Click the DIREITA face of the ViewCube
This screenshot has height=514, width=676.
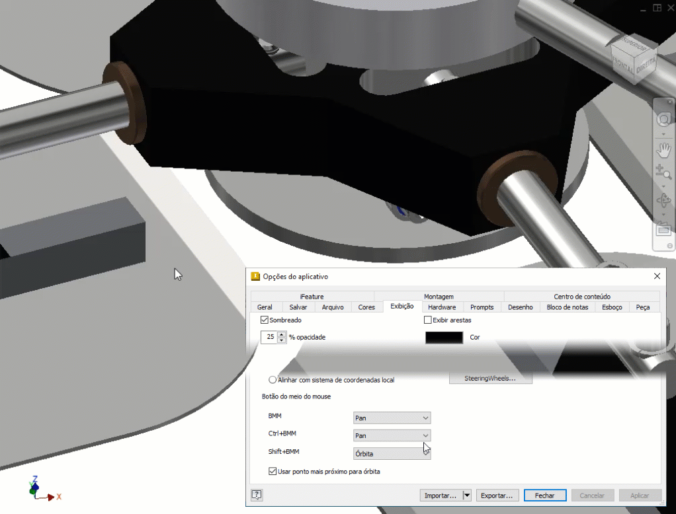click(x=644, y=66)
